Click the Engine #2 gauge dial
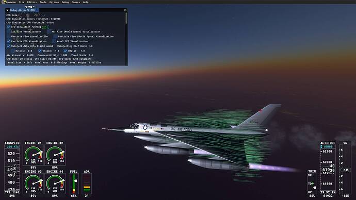The height and width of the screenshot is (200, 356). 55,155
